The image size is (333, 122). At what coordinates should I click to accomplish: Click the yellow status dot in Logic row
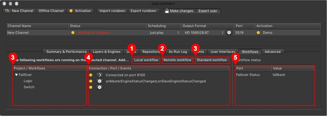pyautogui.click(x=91, y=81)
